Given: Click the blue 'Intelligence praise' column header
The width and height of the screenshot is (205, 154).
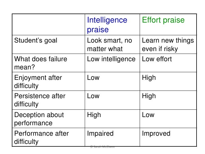Looking at the screenshot, I should click(x=107, y=25).
